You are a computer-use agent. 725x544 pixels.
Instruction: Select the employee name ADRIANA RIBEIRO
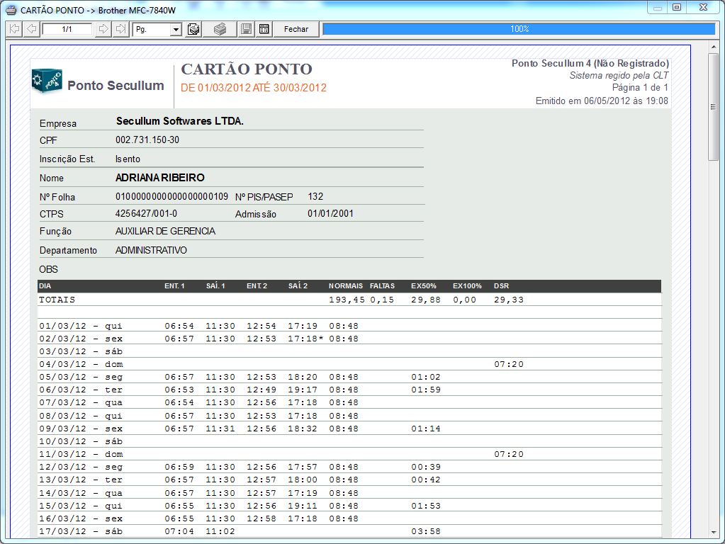click(x=160, y=178)
